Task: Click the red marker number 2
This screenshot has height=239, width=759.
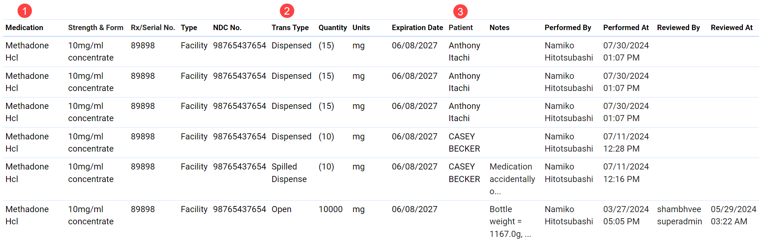Action: pos(287,11)
